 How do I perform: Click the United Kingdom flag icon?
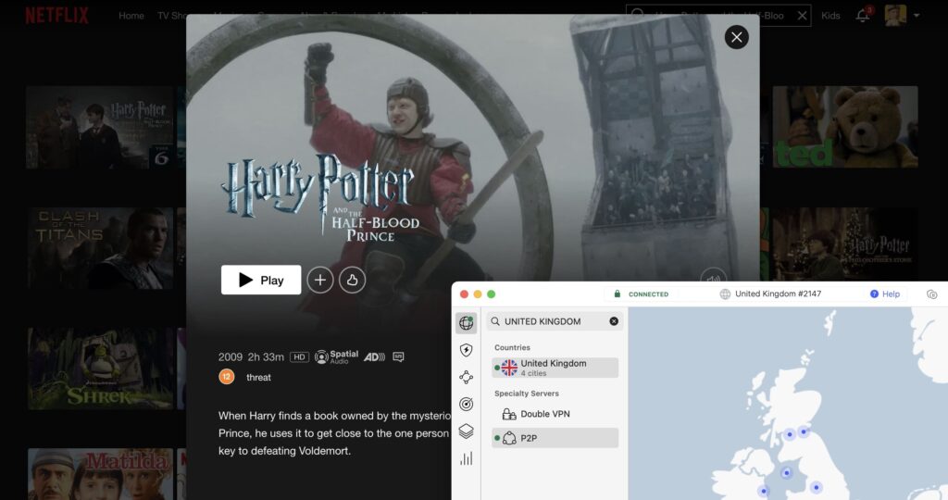(510, 368)
